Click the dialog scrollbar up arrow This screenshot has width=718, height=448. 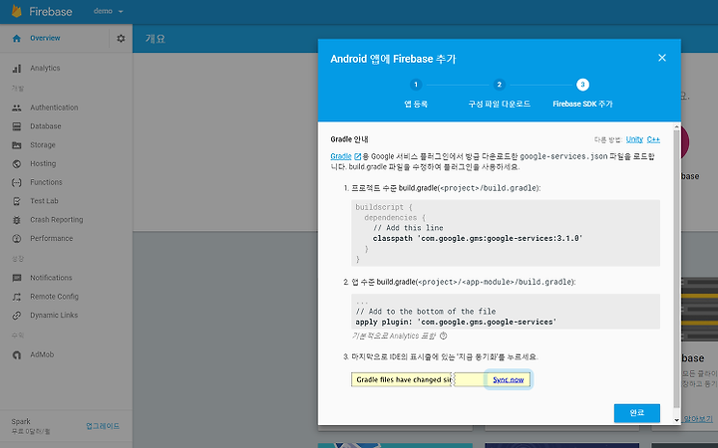[x=677, y=126]
